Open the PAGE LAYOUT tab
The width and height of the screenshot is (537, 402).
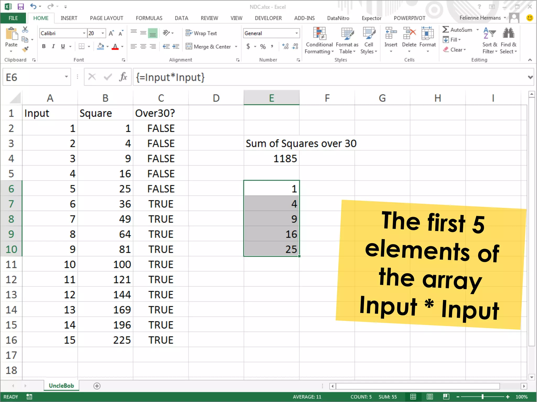pyautogui.click(x=106, y=18)
